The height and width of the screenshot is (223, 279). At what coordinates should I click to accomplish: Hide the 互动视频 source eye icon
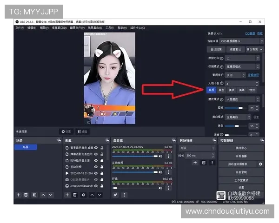(x=96, y=167)
